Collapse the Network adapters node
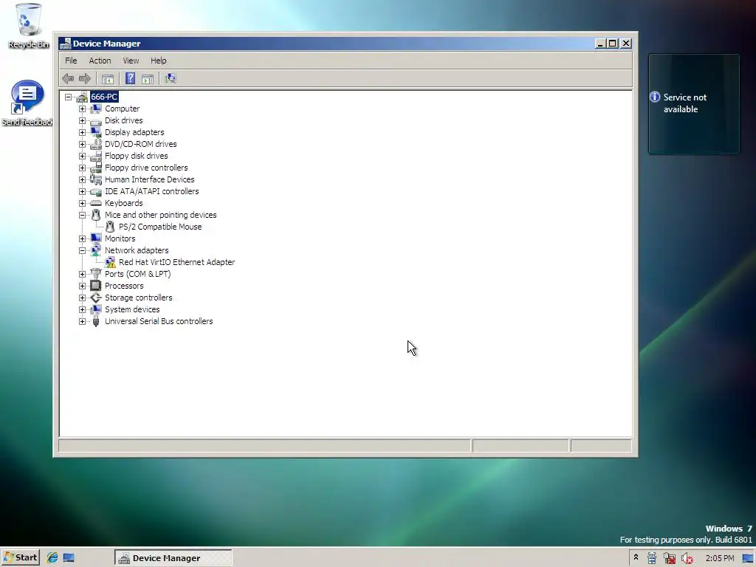This screenshot has height=567, width=756. pyautogui.click(x=82, y=250)
